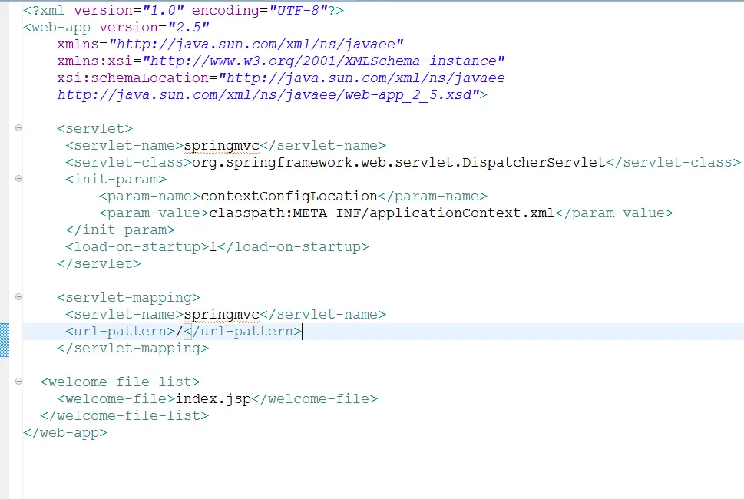Click the opening <load-on-startup> tag

click(x=137, y=247)
